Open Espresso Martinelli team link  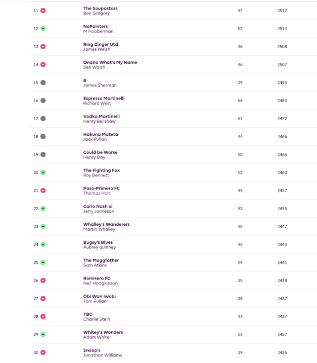(x=104, y=99)
